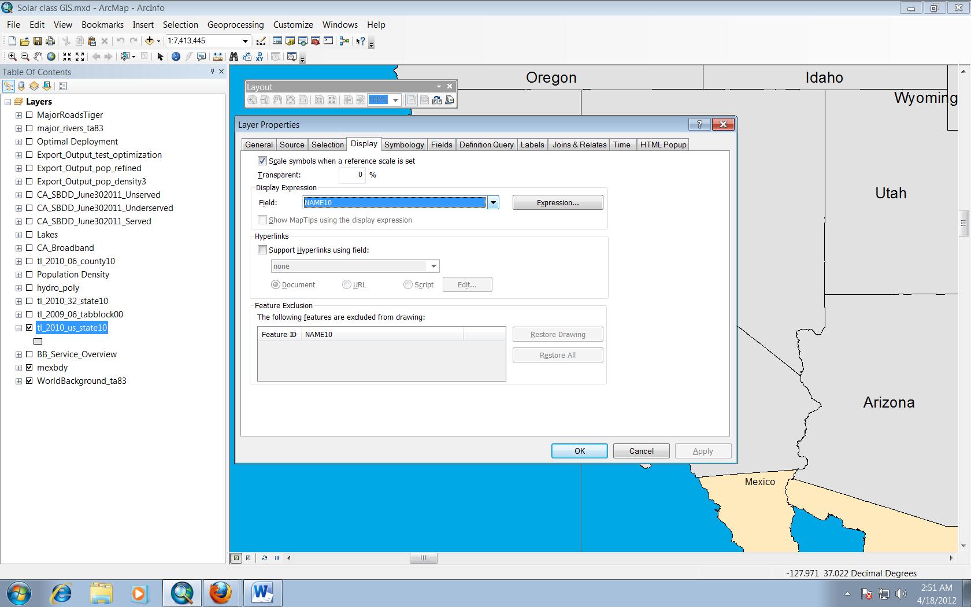Click the Transparent percentage input field
Viewport: 971px width, 607px height.
(x=352, y=175)
